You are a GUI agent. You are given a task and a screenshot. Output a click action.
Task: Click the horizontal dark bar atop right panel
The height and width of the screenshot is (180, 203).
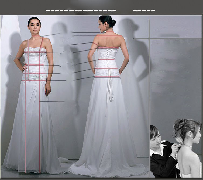coord(167,39)
